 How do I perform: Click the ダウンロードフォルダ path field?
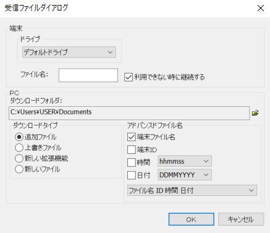129,113
